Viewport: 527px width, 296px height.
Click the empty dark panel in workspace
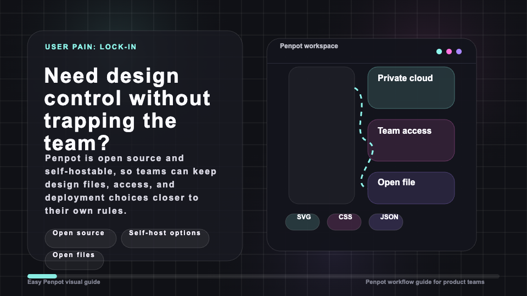tap(322, 135)
